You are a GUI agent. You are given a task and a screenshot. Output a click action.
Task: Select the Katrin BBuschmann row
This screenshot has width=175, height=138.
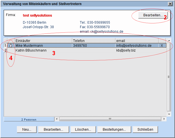coord(87,50)
